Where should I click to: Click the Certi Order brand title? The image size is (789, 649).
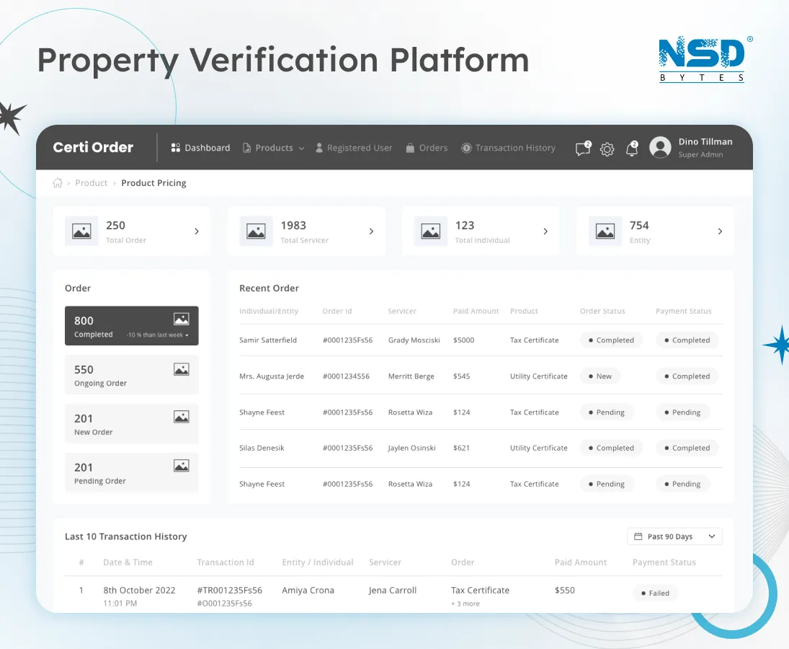pyautogui.click(x=93, y=147)
